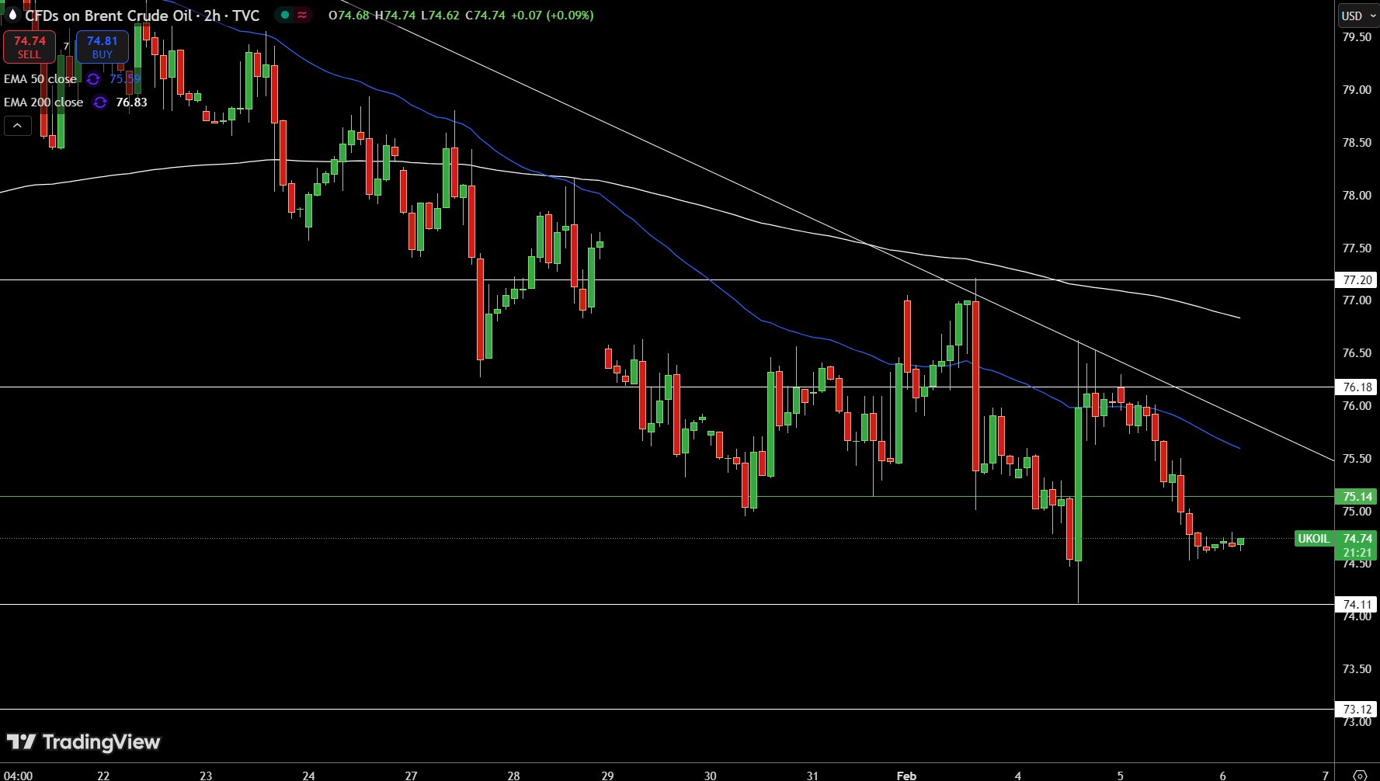
Task: Open the USD currency dropdown
Action: point(1357,16)
